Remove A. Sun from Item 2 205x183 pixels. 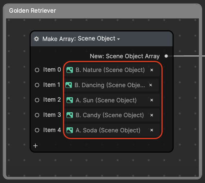pyautogui.click(x=152, y=100)
